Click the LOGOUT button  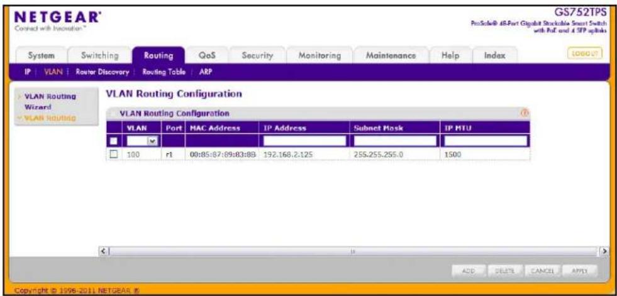584,54
